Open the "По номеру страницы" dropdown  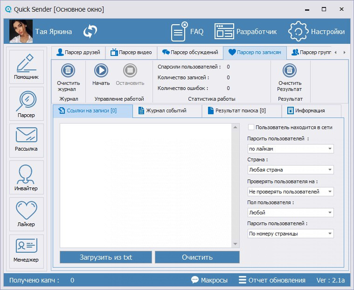pyautogui.click(x=291, y=234)
